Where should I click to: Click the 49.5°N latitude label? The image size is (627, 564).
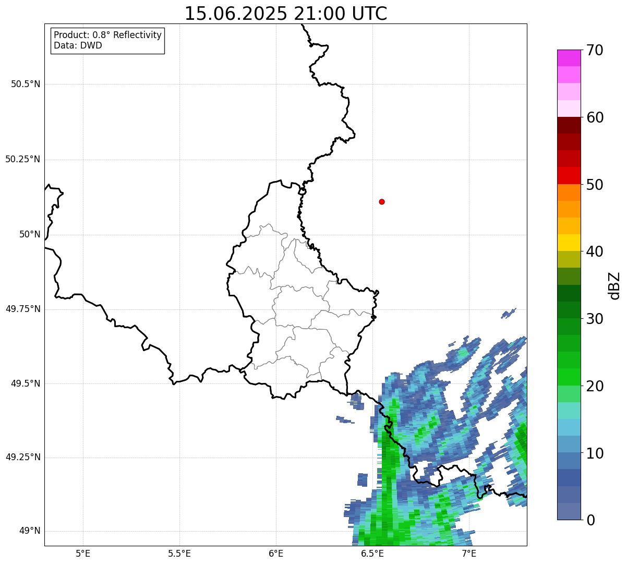(26, 383)
